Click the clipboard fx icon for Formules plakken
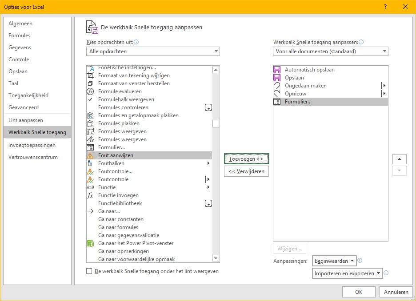 coord(90,123)
